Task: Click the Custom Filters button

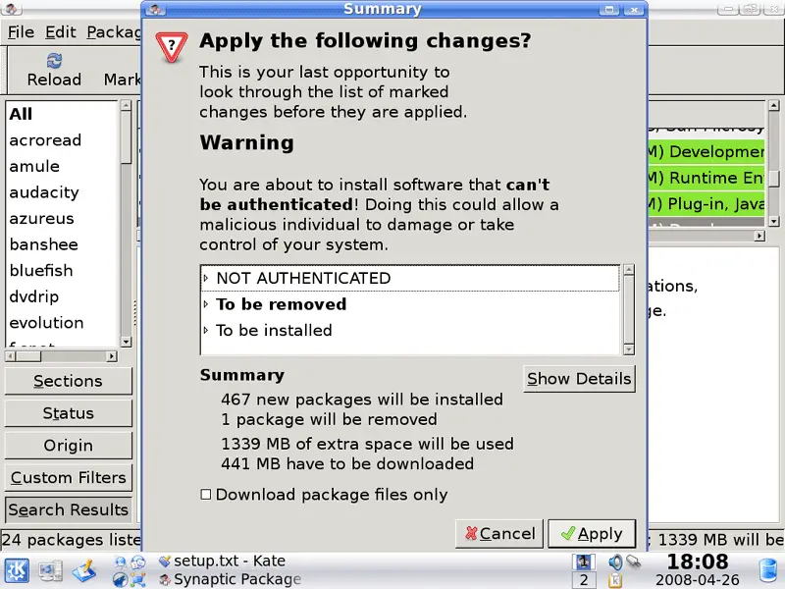Action: point(68,478)
